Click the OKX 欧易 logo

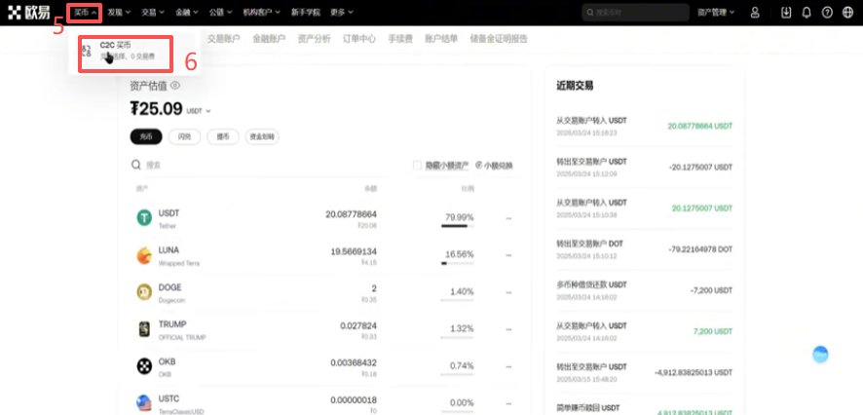28,12
